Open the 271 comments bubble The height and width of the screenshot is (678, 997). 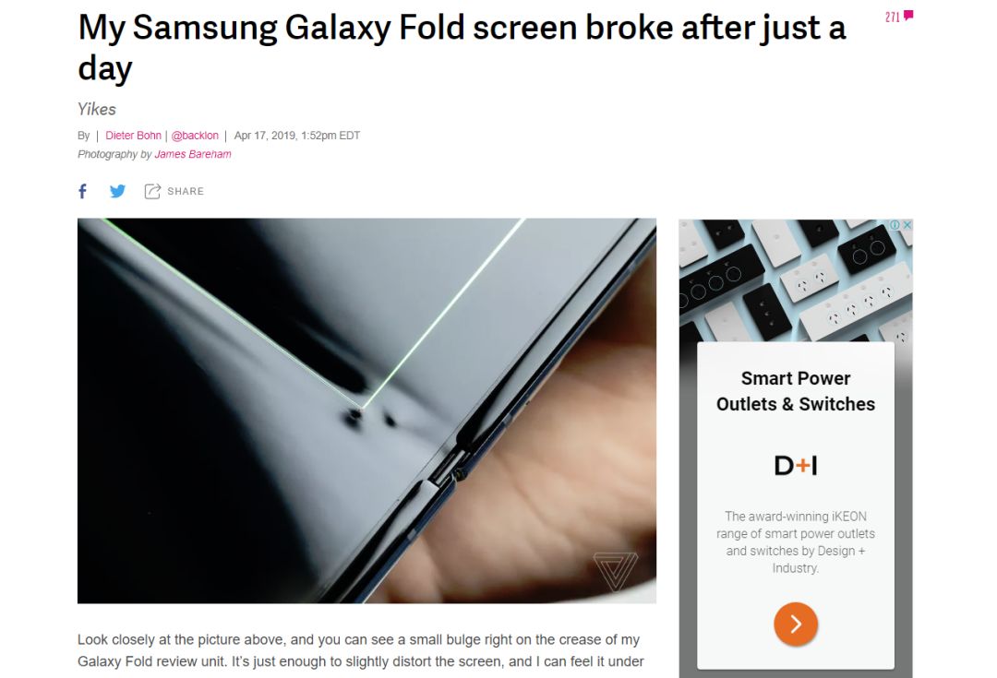[x=899, y=17]
